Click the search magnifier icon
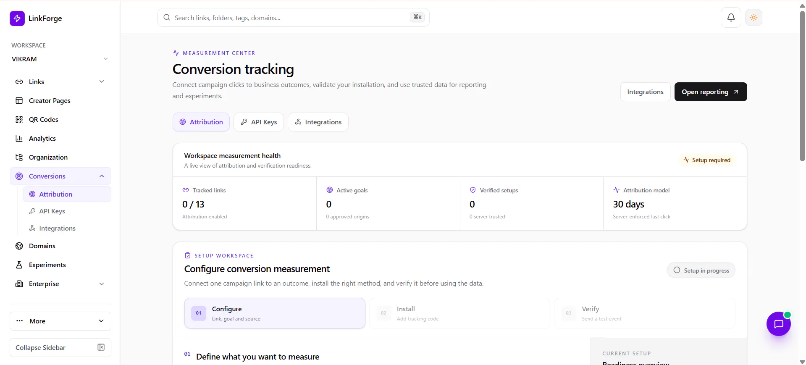Viewport: 806px width, 365px height. click(x=167, y=18)
